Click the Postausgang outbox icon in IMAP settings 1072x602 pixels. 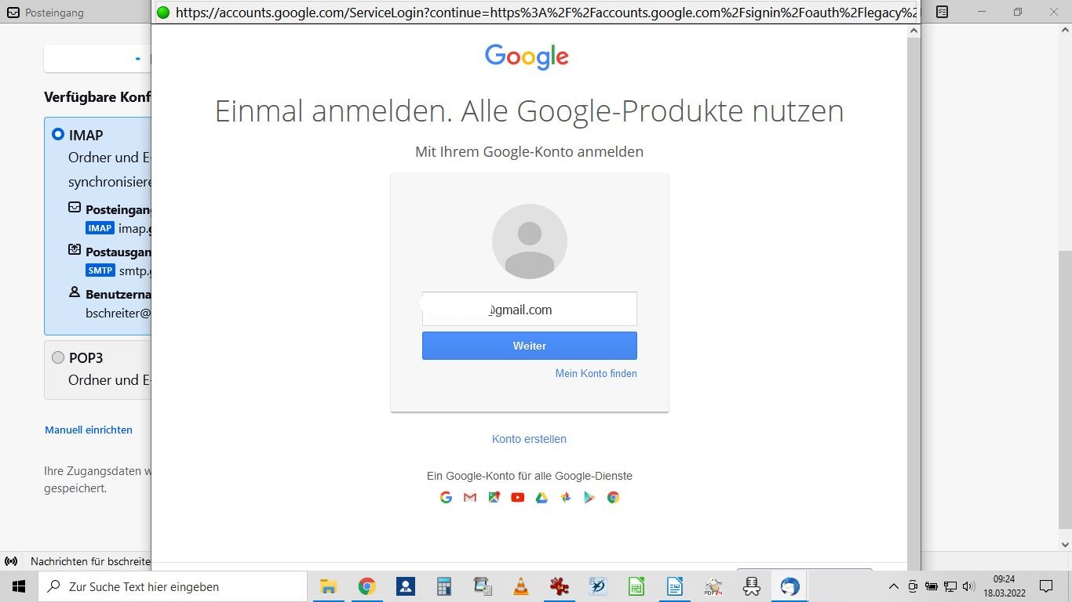click(x=75, y=251)
